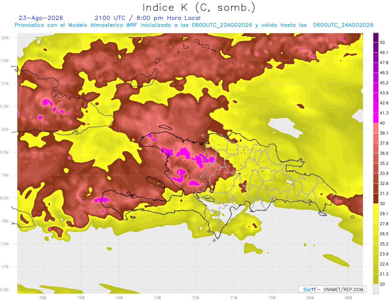
Task: Click the valid-until time "0600UTC_24AGO2026"
Action: click(343, 25)
